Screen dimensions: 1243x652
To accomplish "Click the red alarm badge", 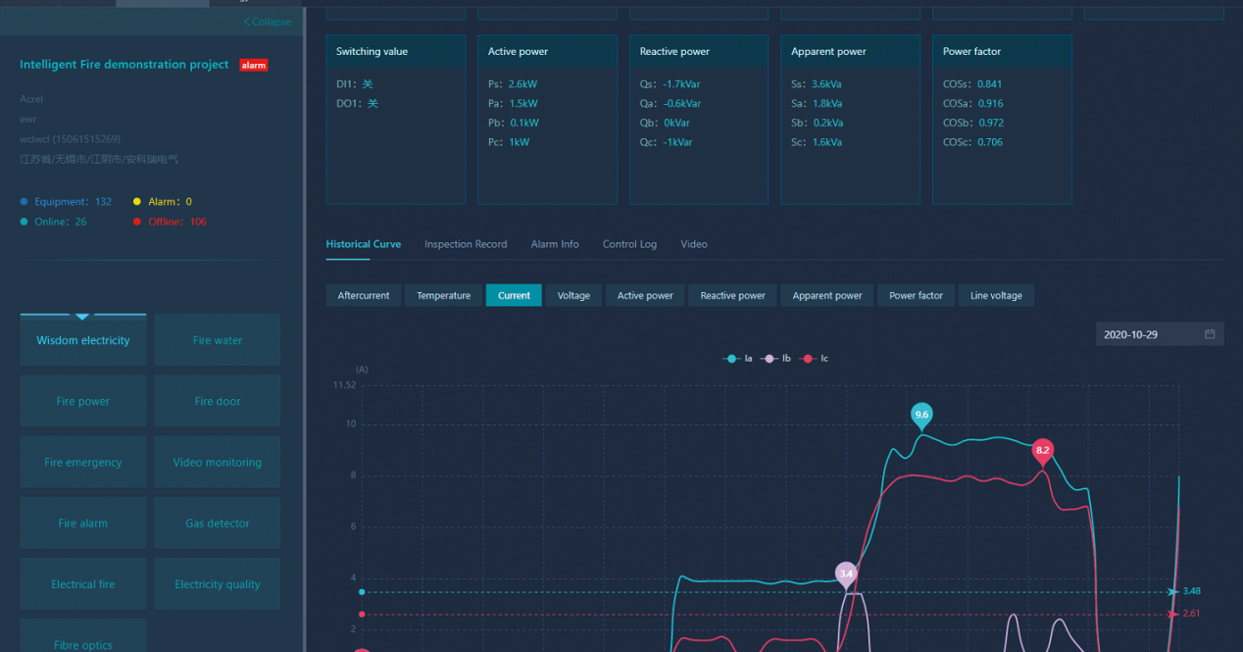I will [x=254, y=66].
